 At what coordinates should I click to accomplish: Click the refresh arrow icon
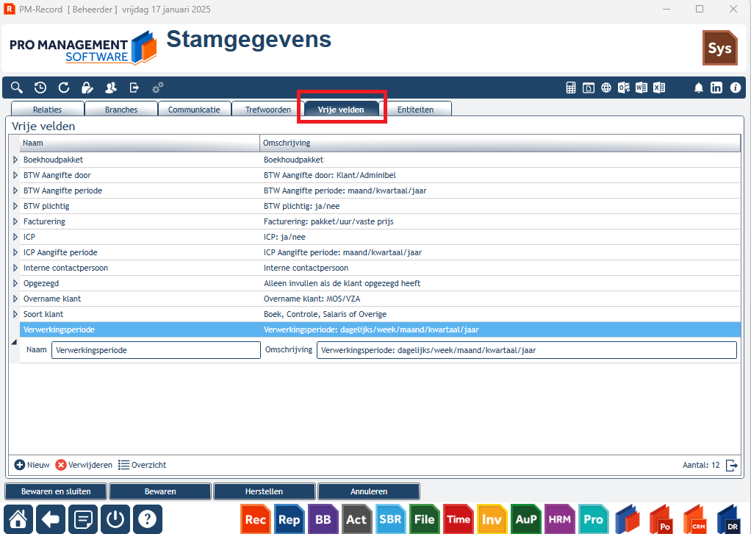[x=64, y=88]
